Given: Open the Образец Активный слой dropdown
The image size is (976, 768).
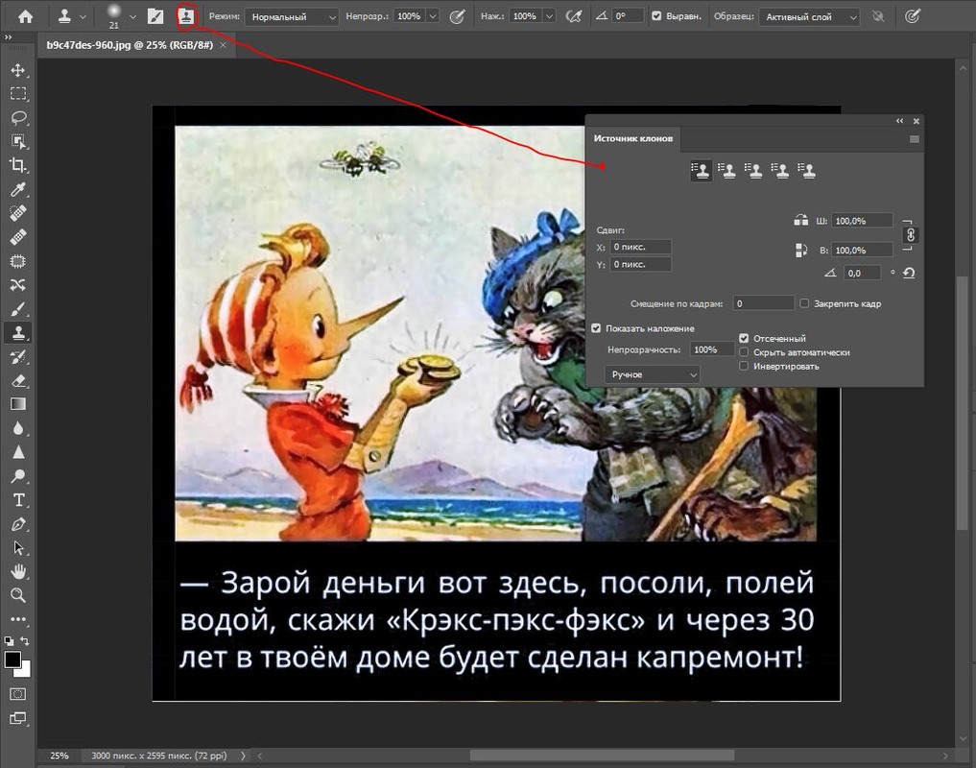Looking at the screenshot, I should point(809,17).
